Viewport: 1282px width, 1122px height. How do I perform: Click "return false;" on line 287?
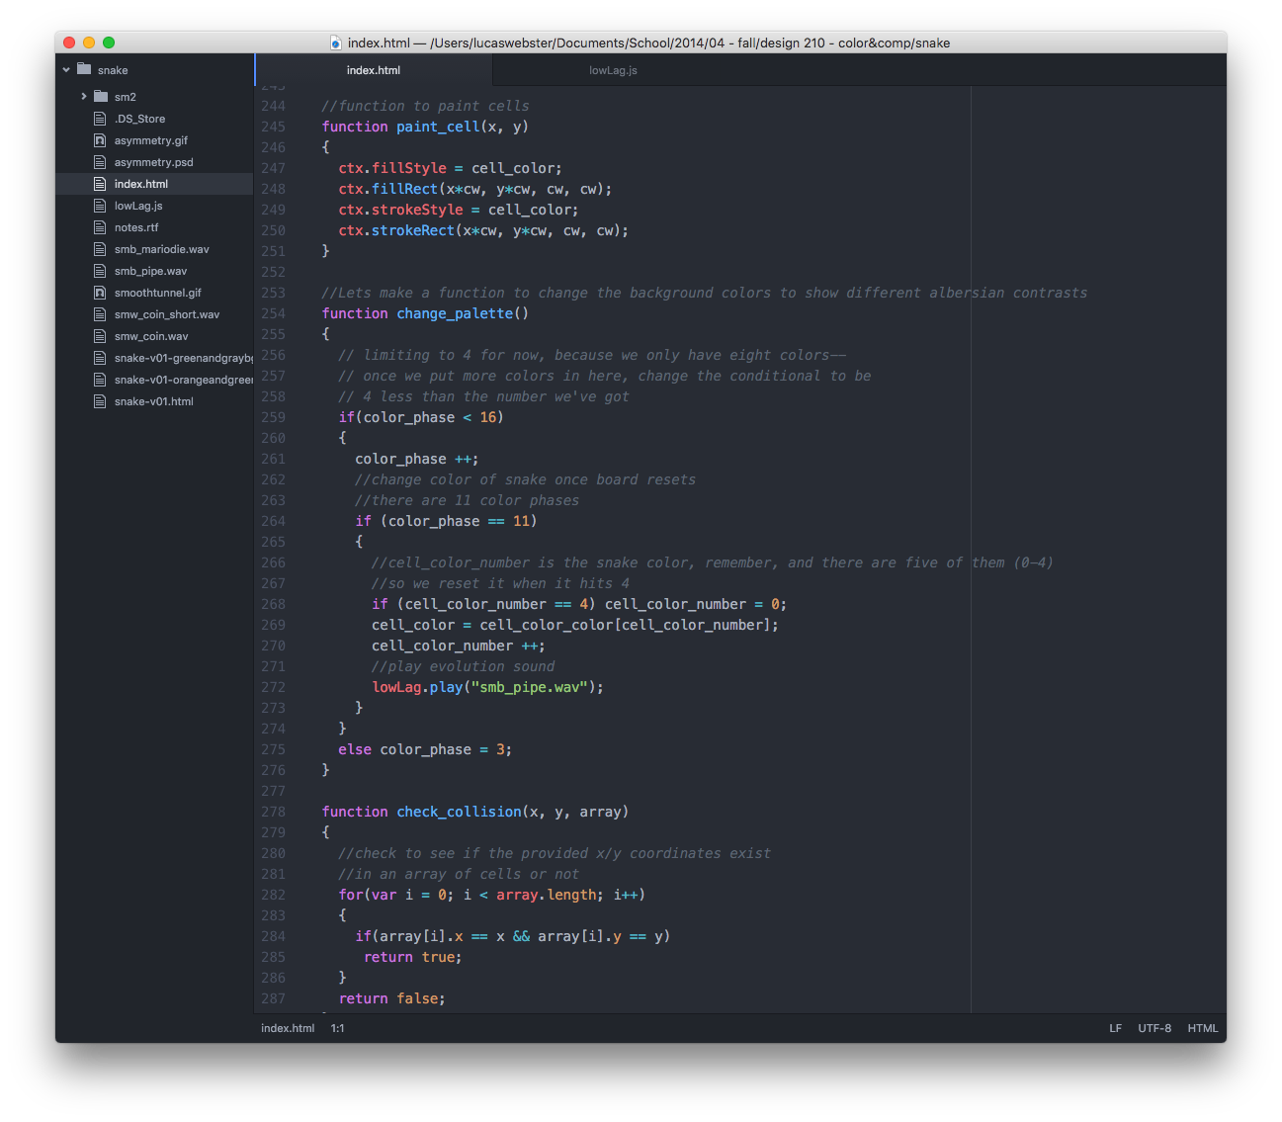click(392, 998)
